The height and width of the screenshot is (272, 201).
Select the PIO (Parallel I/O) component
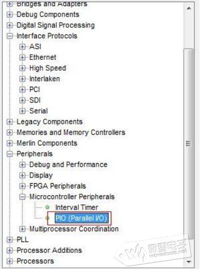tap(81, 218)
